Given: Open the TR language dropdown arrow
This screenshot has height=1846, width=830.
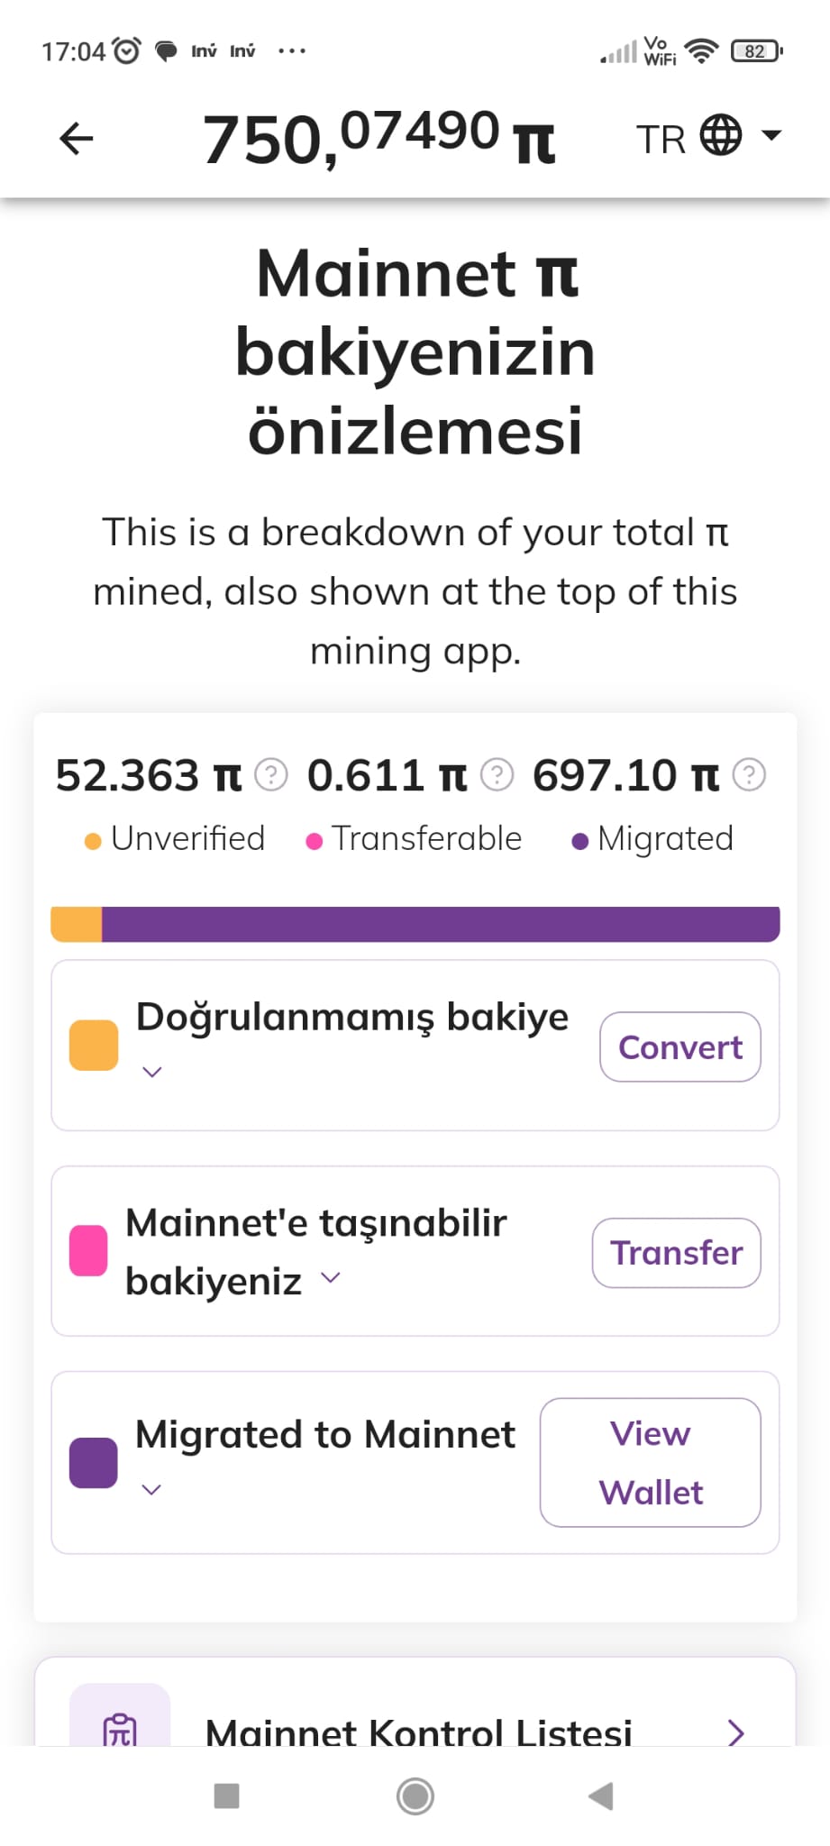Looking at the screenshot, I should (x=771, y=135).
